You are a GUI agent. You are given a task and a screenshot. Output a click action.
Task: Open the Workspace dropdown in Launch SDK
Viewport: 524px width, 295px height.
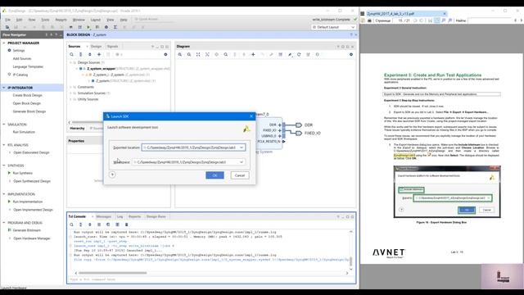[x=242, y=162]
